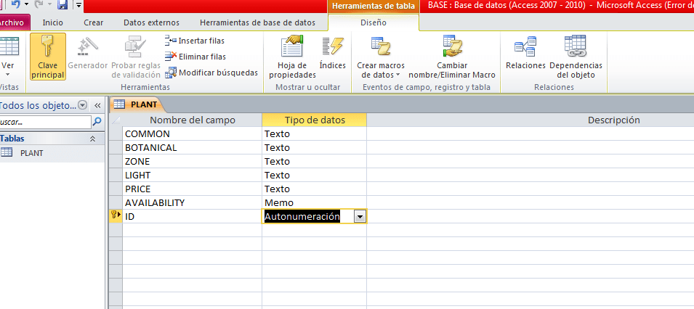
Task: Expand Autonumeración data type dropdown
Action: [359, 216]
